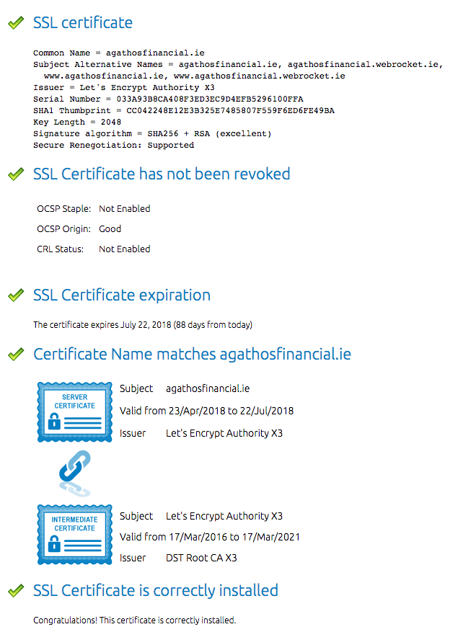The width and height of the screenshot is (458, 632).
Task: Click the 'expires July 22, 2018' sentence
Action: pyautogui.click(x=143, y=325)
